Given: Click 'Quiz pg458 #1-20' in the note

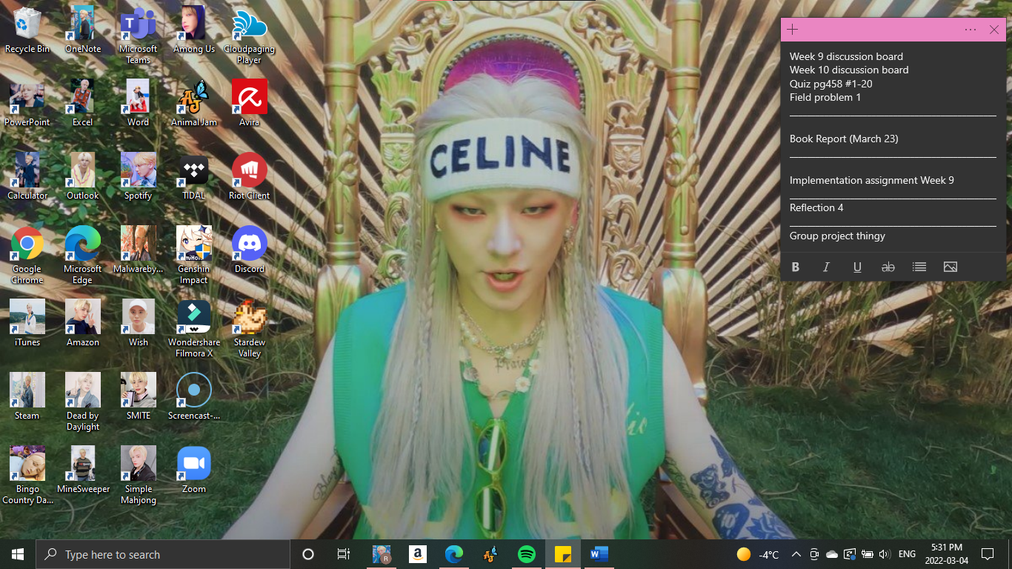Looking at the screenshot, I should coord(830,84).
